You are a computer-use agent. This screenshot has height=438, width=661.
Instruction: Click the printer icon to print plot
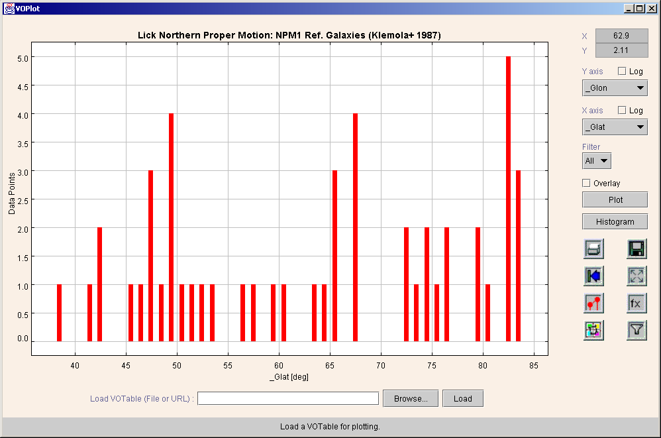coord(593,249)
